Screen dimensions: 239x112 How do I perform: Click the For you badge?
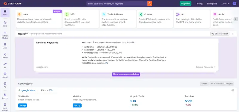(x=57, y=12)
